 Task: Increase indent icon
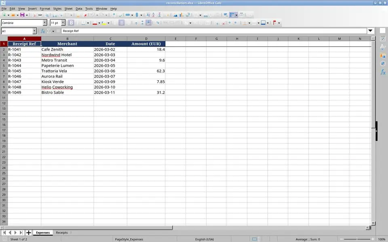coord(230,23)
